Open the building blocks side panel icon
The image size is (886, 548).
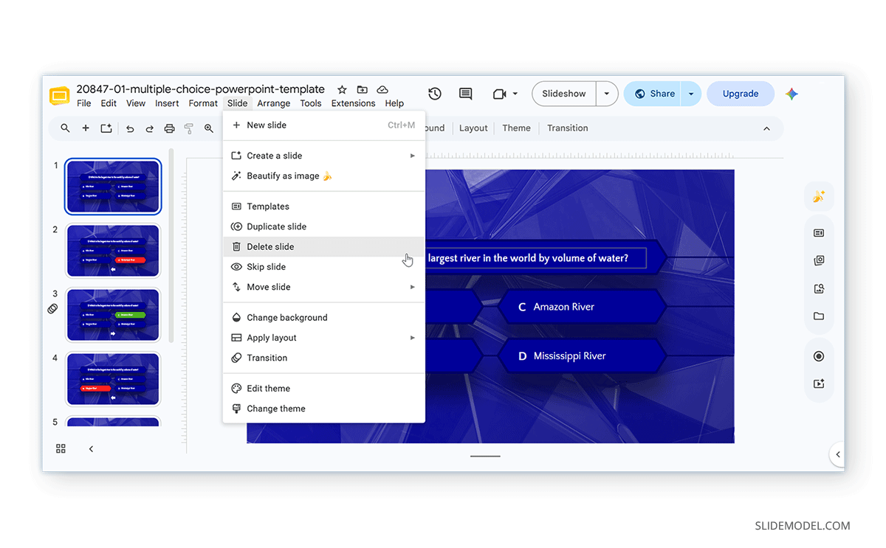click(x=819, y=260)
